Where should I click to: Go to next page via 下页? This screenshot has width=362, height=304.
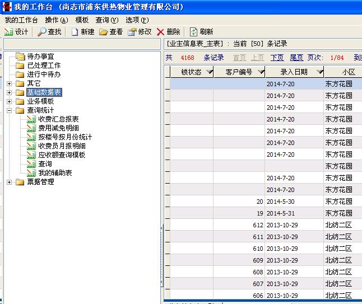pos(277,58)
